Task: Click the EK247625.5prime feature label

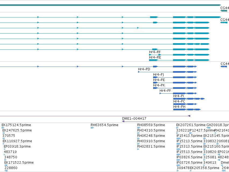Action: 17,130
